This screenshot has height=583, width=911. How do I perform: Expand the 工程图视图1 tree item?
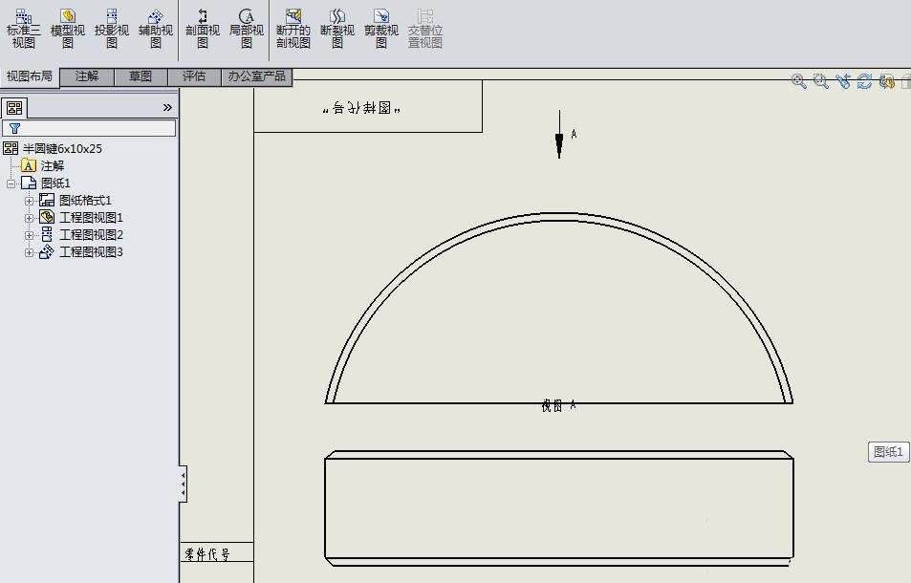[x=30, y=217]
